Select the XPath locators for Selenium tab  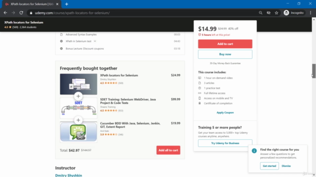[31, 4]
